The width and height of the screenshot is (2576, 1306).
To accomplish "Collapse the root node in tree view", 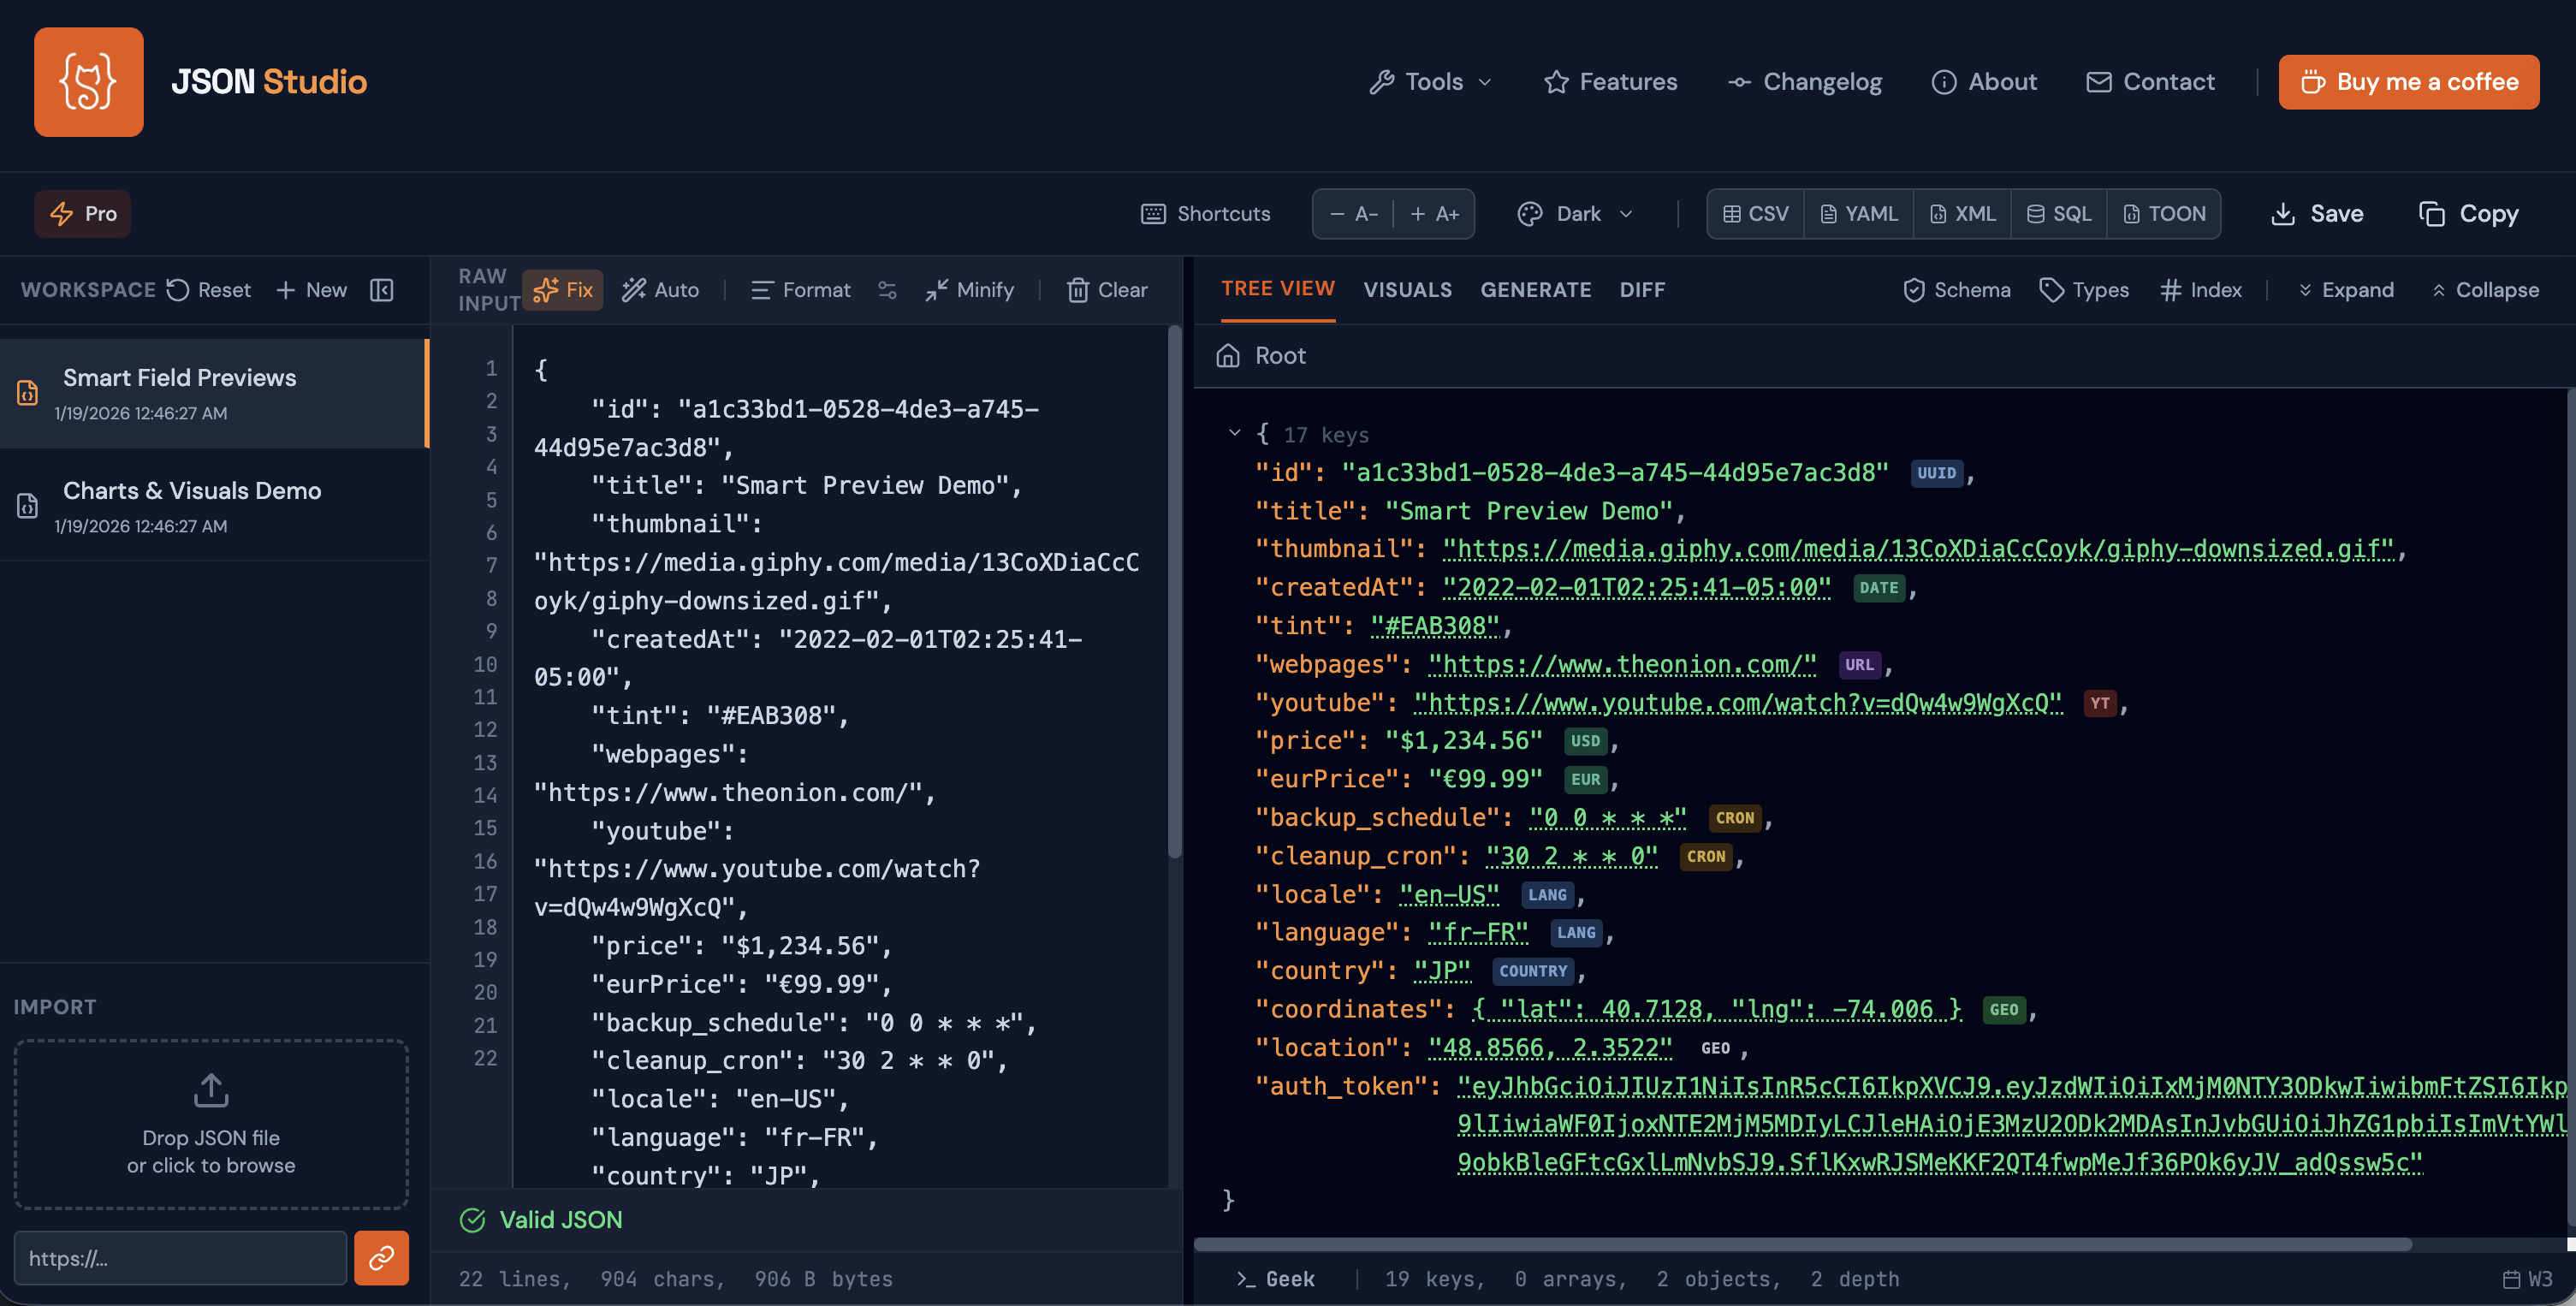I will (x=1235, y=434).
